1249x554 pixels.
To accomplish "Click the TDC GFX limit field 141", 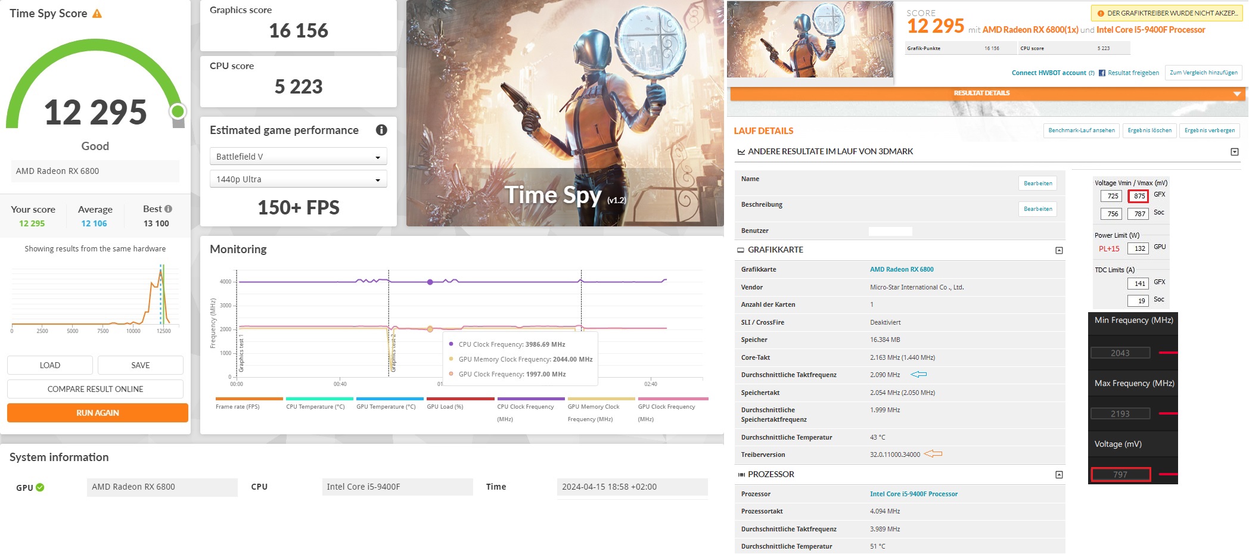I will [1138, 284].
